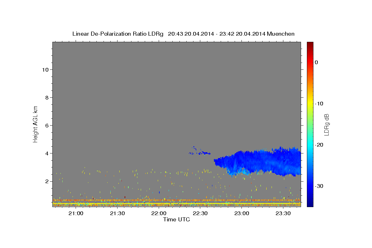Image resolution: width=372 pixels, height=248 pixels.
Task: Click the Height AGL km axis title
Action: [35, 124]
